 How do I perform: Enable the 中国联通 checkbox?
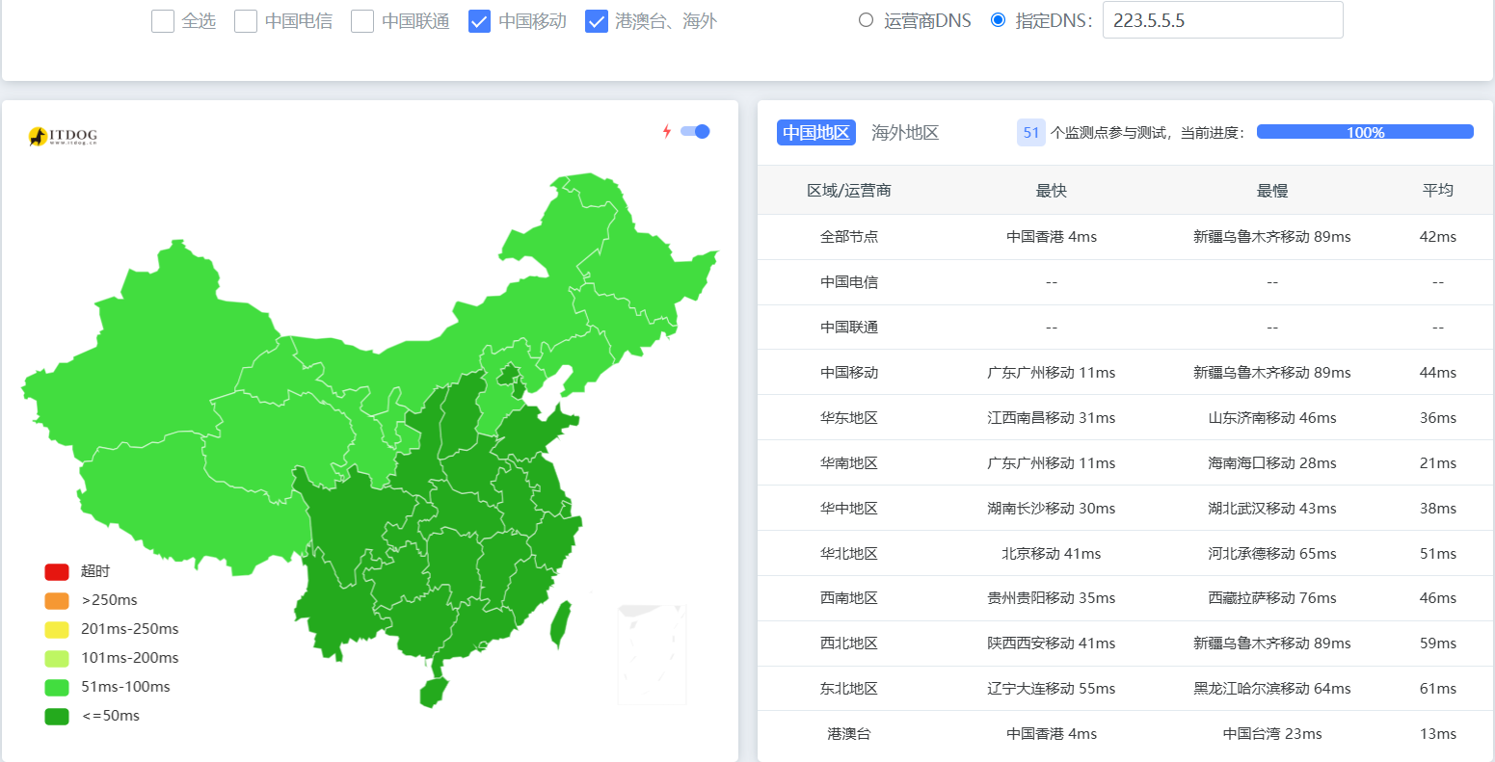[x=362, y=21]
